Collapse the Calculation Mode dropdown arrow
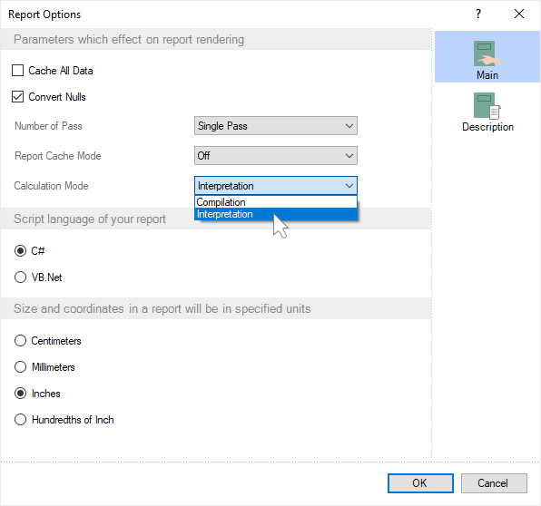 click(x=349, y=186)
